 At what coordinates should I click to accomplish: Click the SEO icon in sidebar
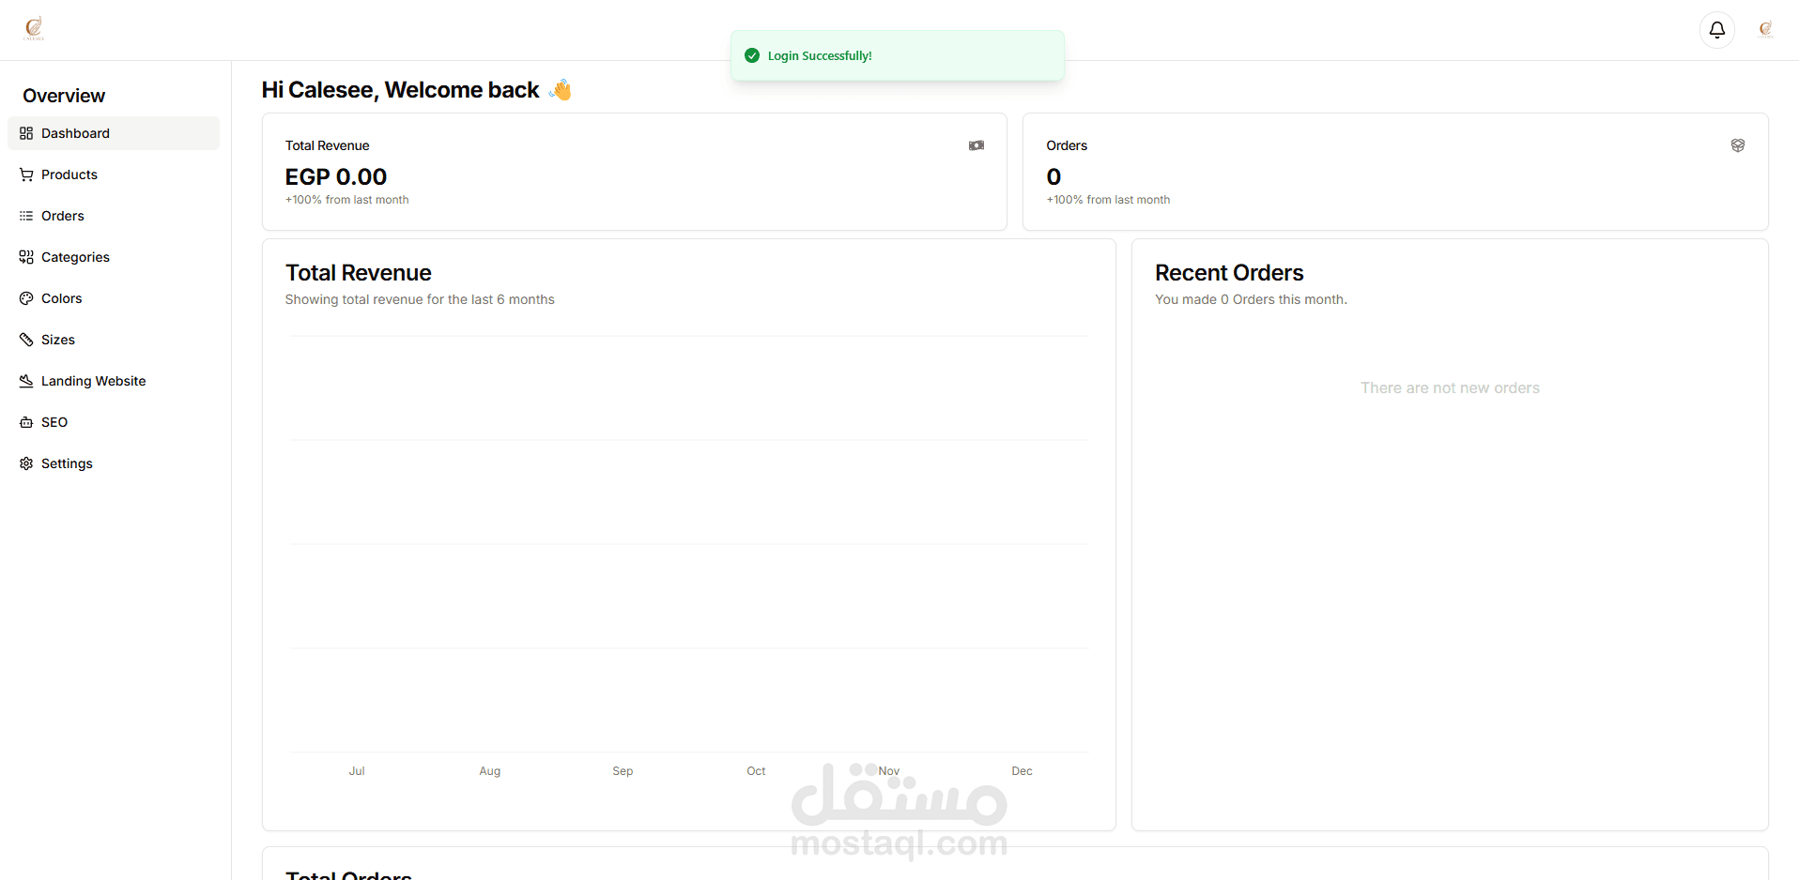pyautogui.click(x=26, y=422)
